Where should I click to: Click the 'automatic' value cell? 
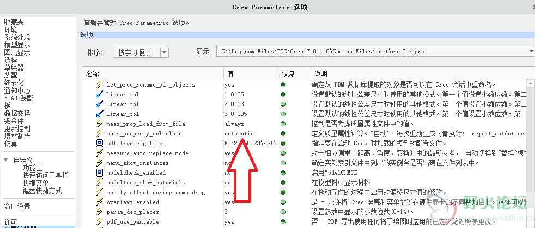tap(239, 133)
